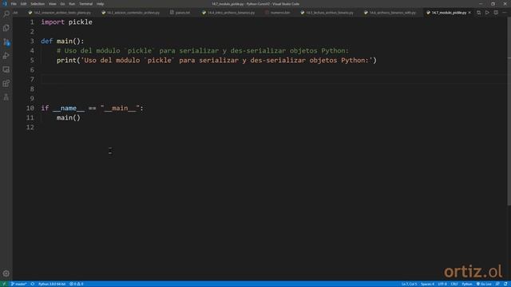
Task: Open the Extensions view icon
Action: [6, 83]
